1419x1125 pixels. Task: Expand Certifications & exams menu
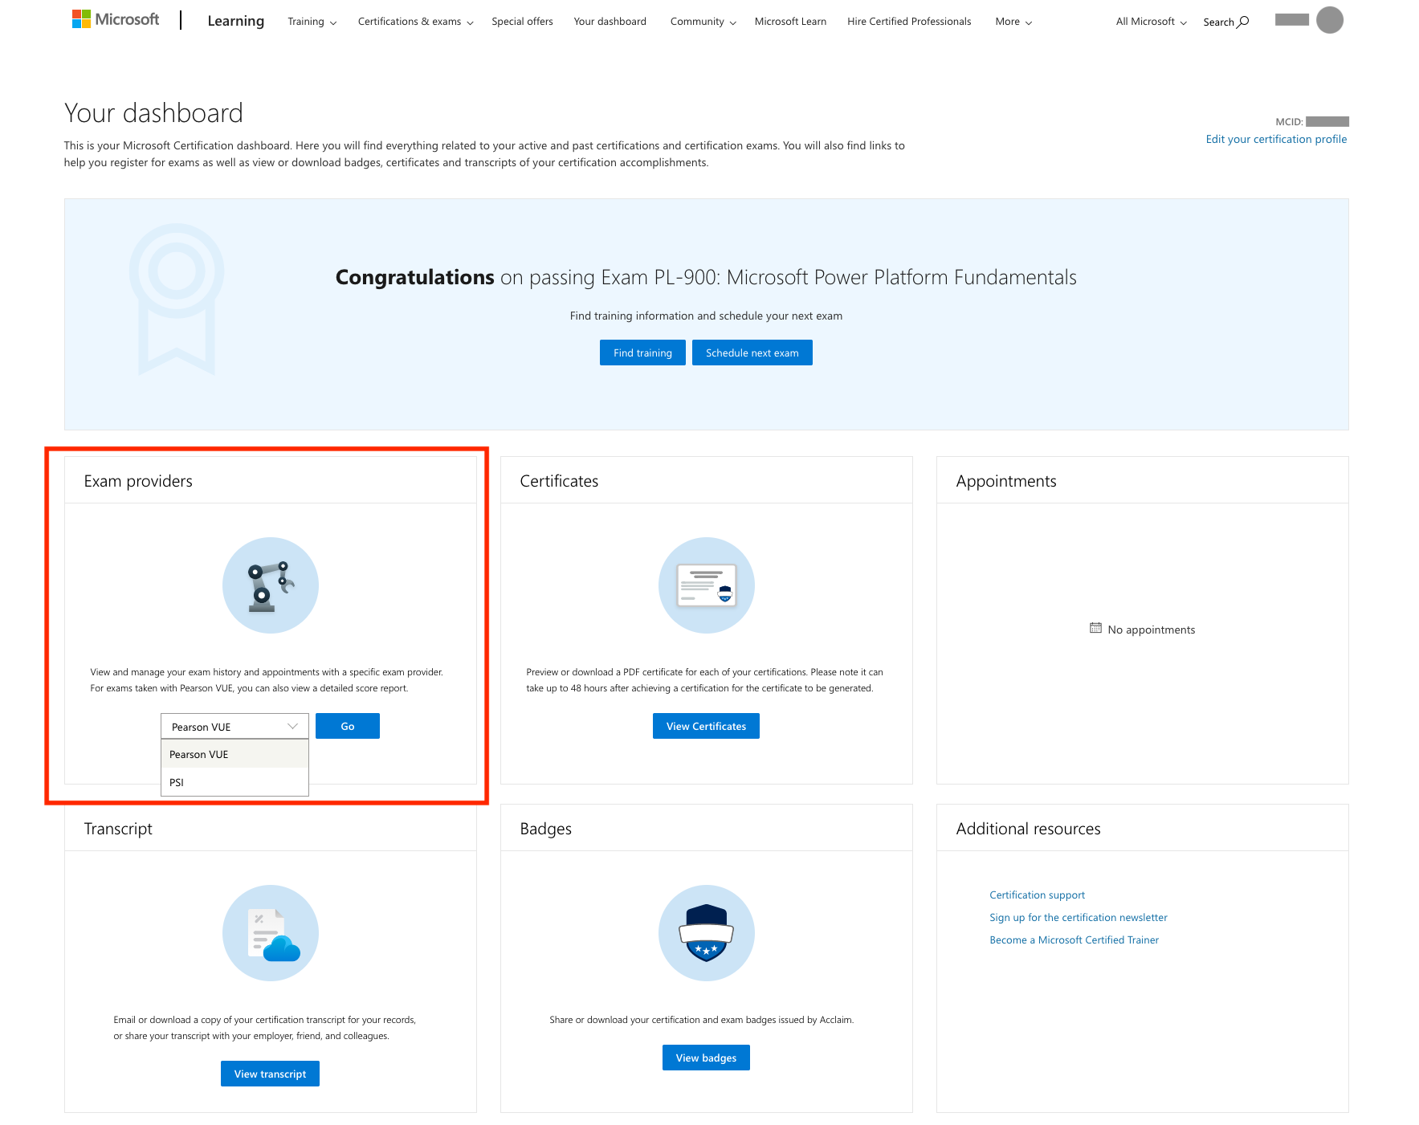pyautogui.click(x=416, y=22)
